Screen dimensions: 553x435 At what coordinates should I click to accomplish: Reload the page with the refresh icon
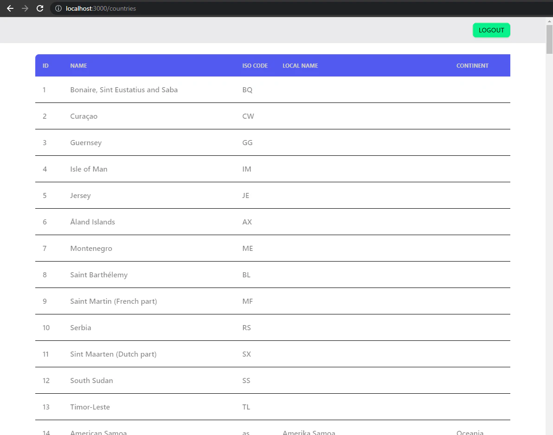tap(40, 8)
